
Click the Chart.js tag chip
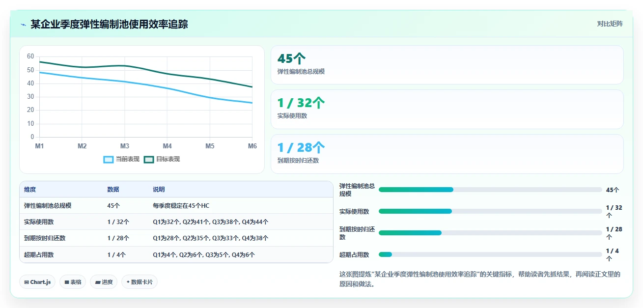point(38,282)
